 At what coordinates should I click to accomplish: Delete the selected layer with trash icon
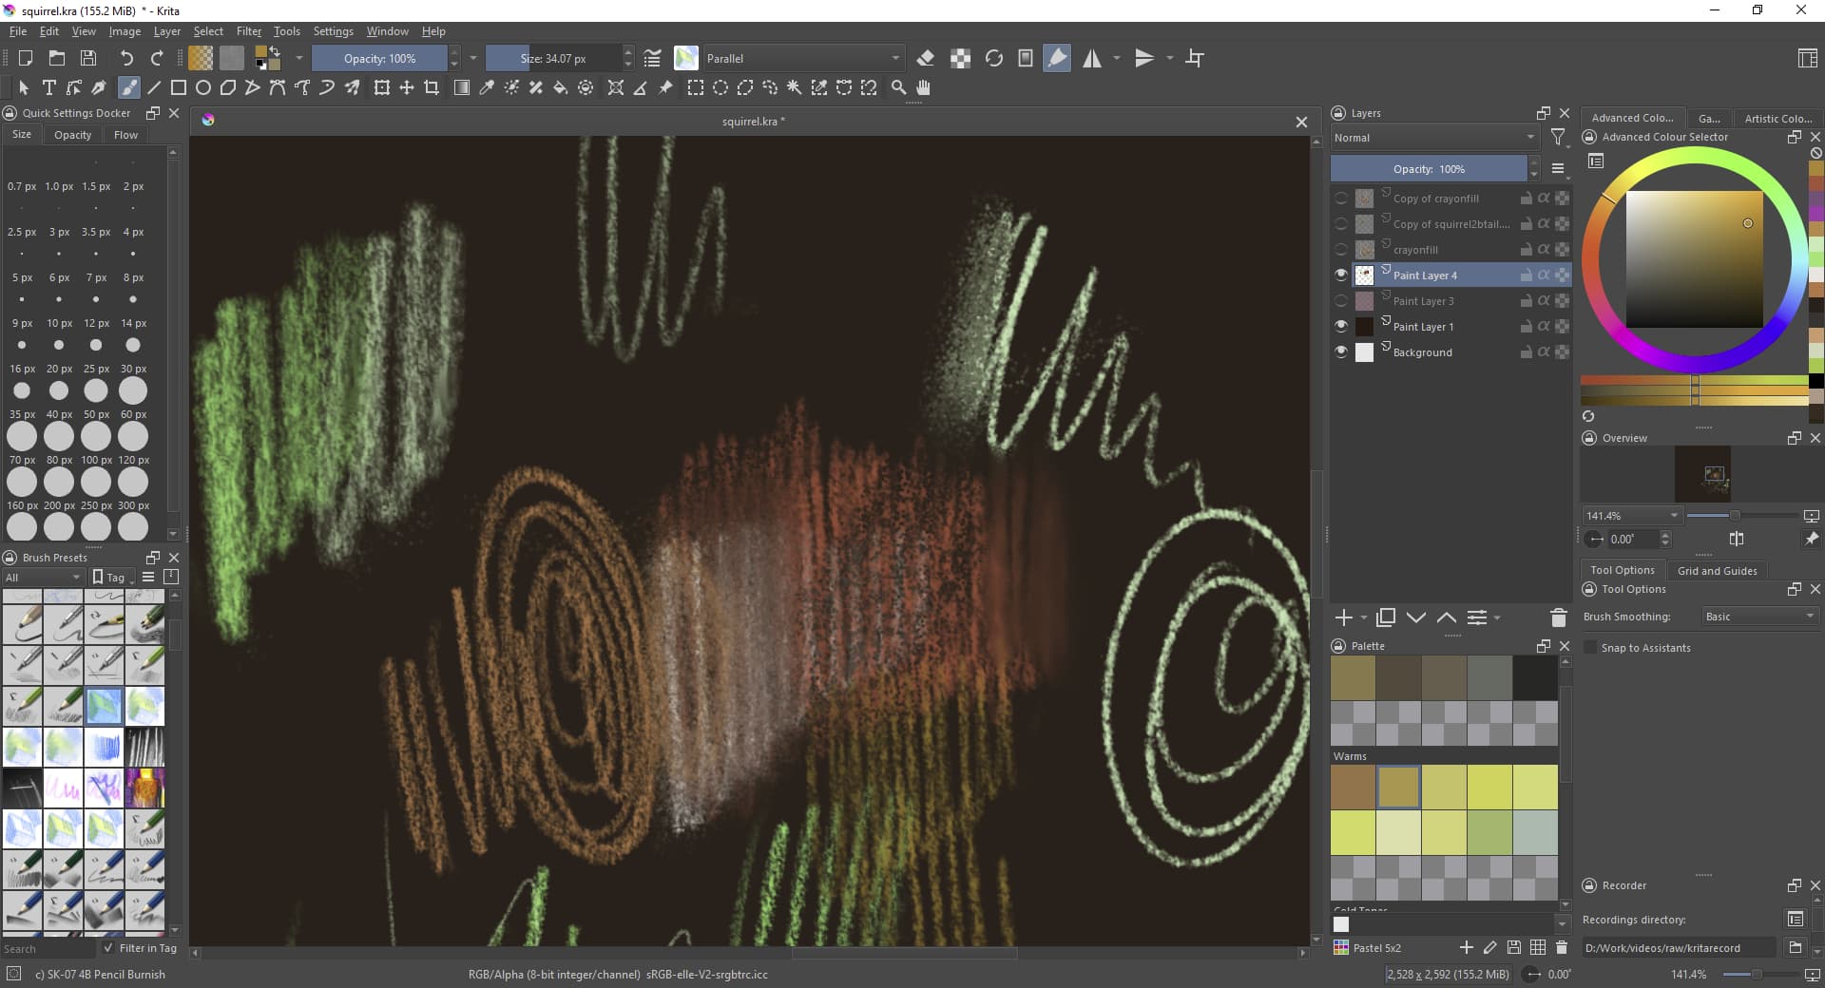(1558, 618)
